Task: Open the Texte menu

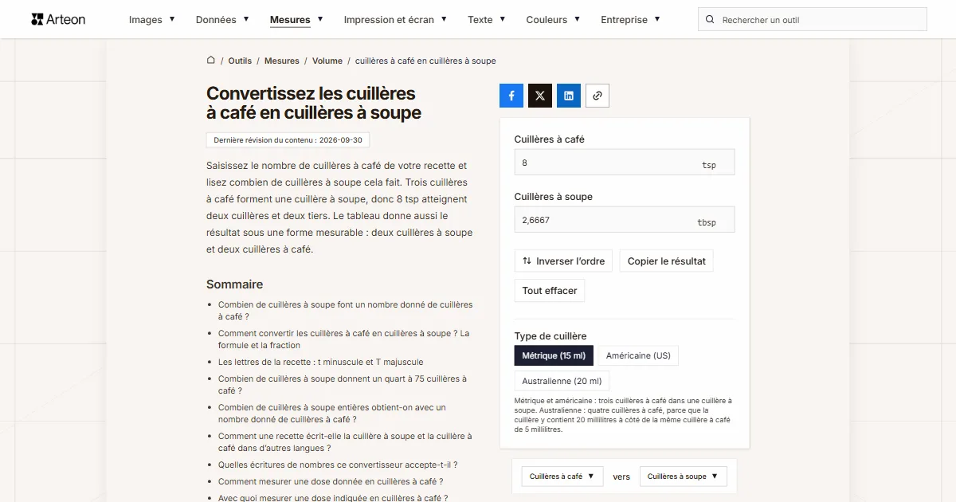Action: pos(487,20)
